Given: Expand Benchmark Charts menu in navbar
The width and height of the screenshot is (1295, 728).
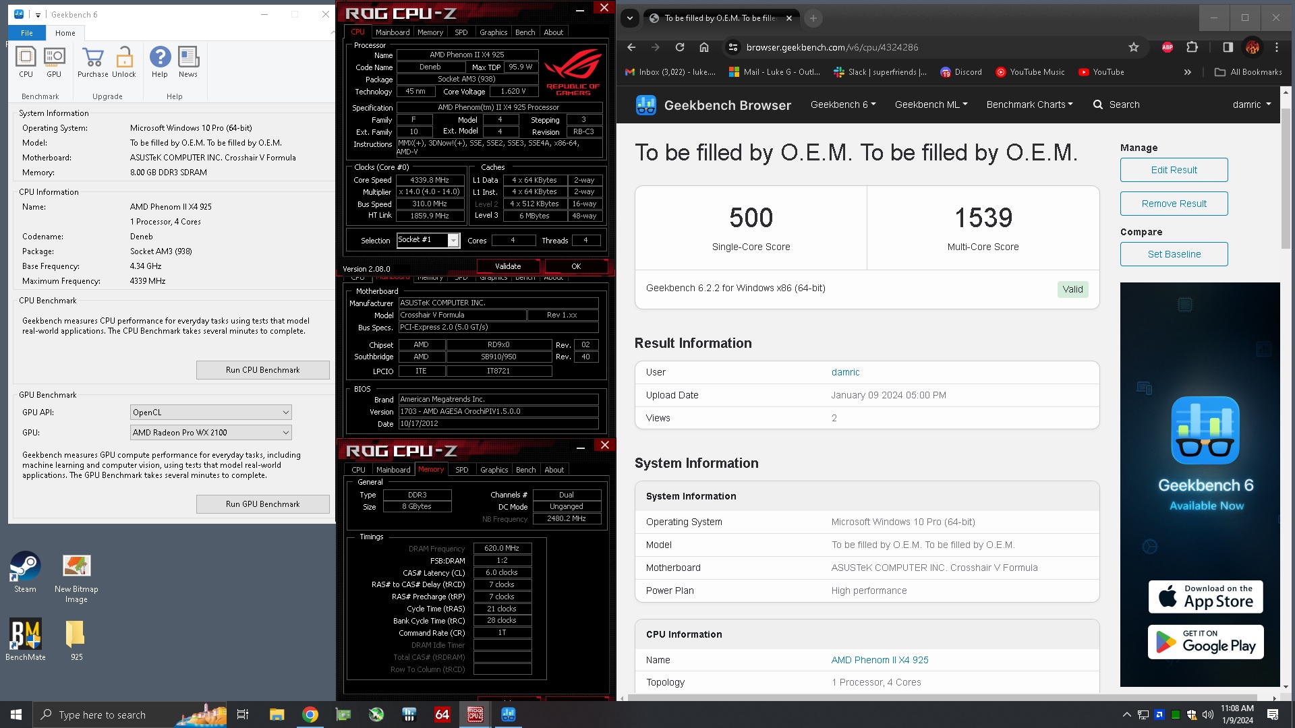Looking at the screenshot, I should pos(1029,104).
